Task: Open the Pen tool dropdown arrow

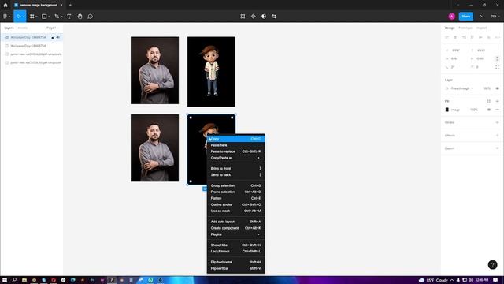Action: click(x=61, y=17)
